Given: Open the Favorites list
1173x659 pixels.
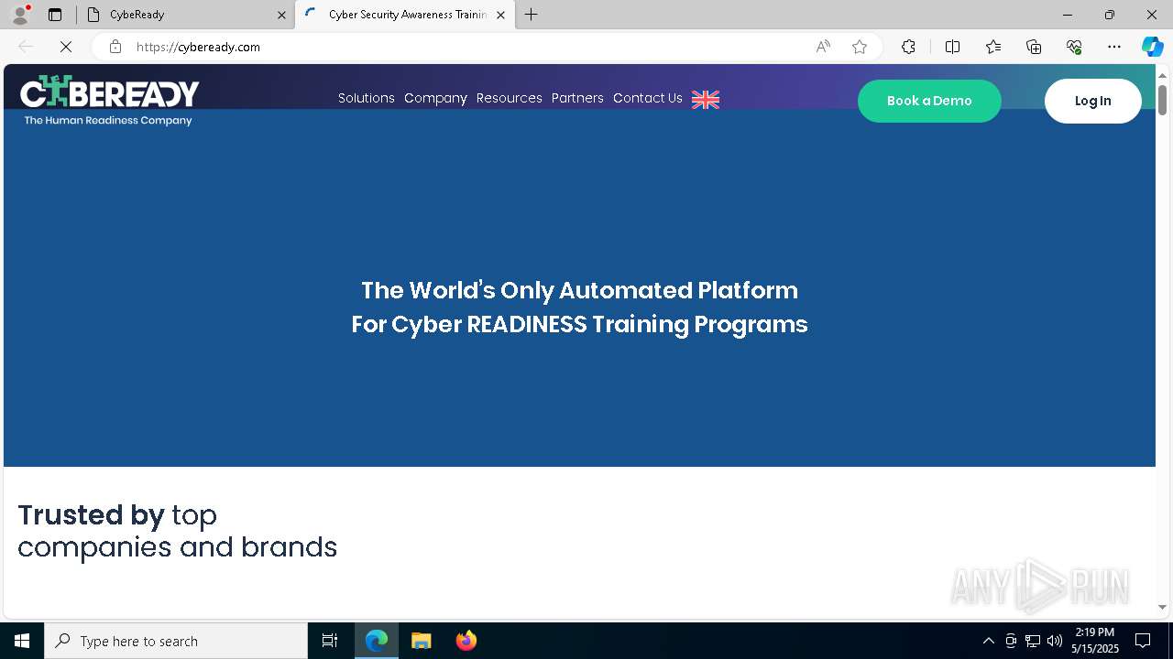Looking at the screenshot, I should (x=993, y=47).
